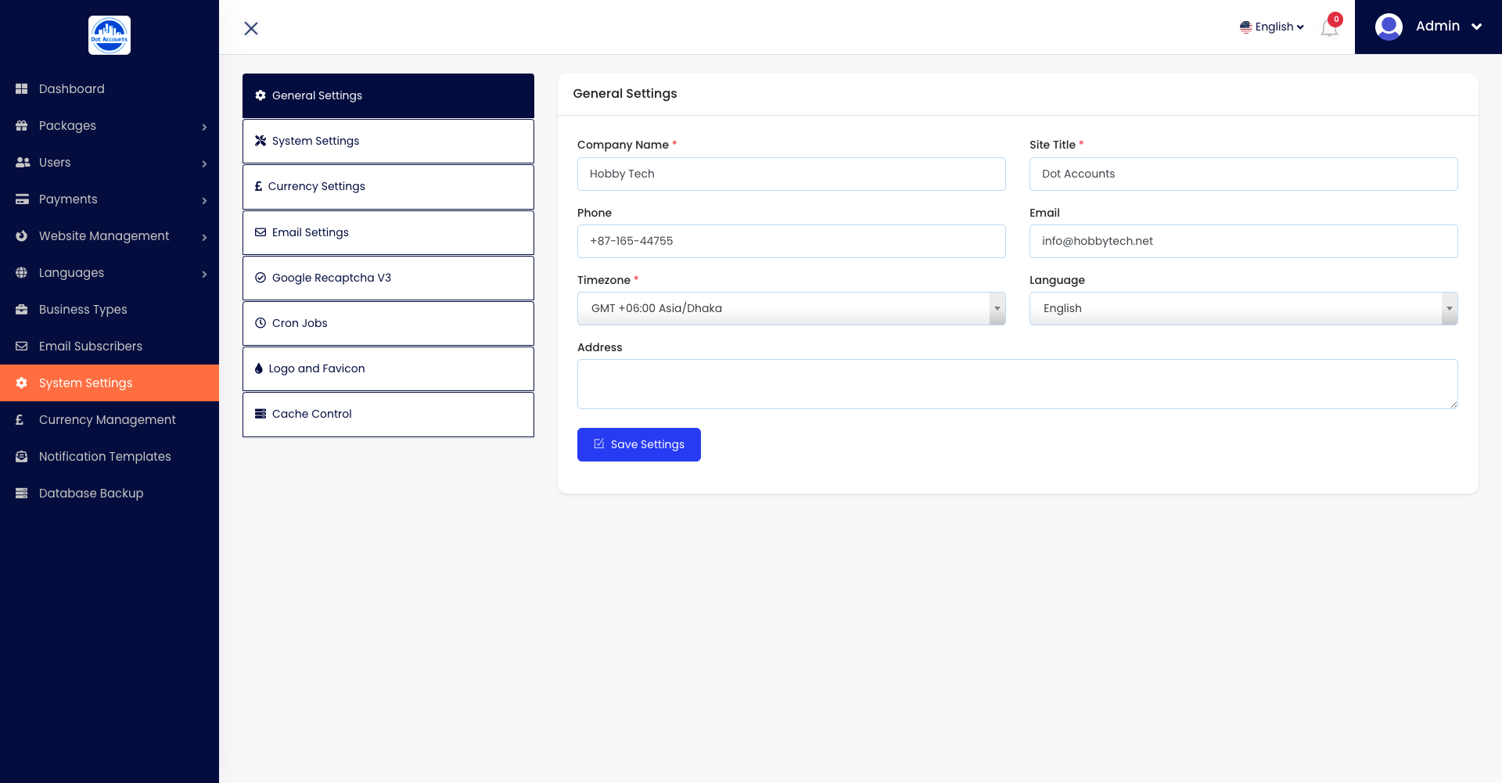Open the notification bell
The image size is (1502, 783).
(x=1328, y=27)
